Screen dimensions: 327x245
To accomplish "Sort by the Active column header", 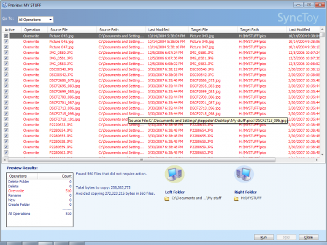I will pos(12,30).
